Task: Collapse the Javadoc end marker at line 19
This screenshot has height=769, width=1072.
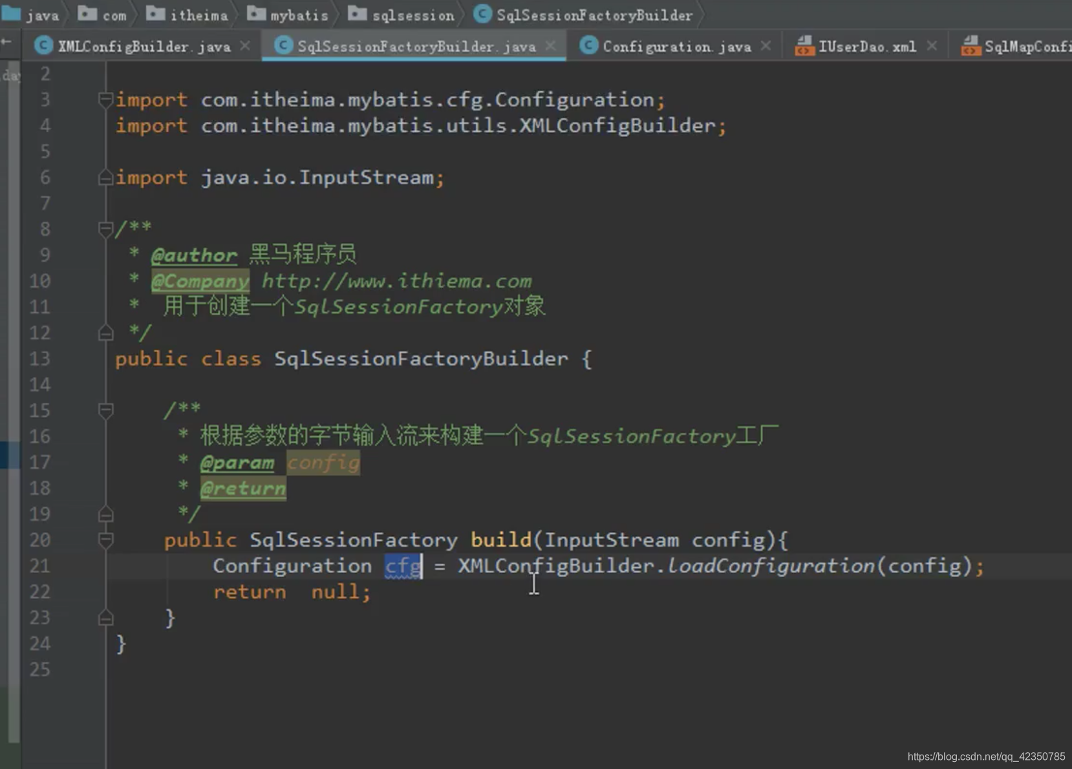Action: click(x=106, y=514)
